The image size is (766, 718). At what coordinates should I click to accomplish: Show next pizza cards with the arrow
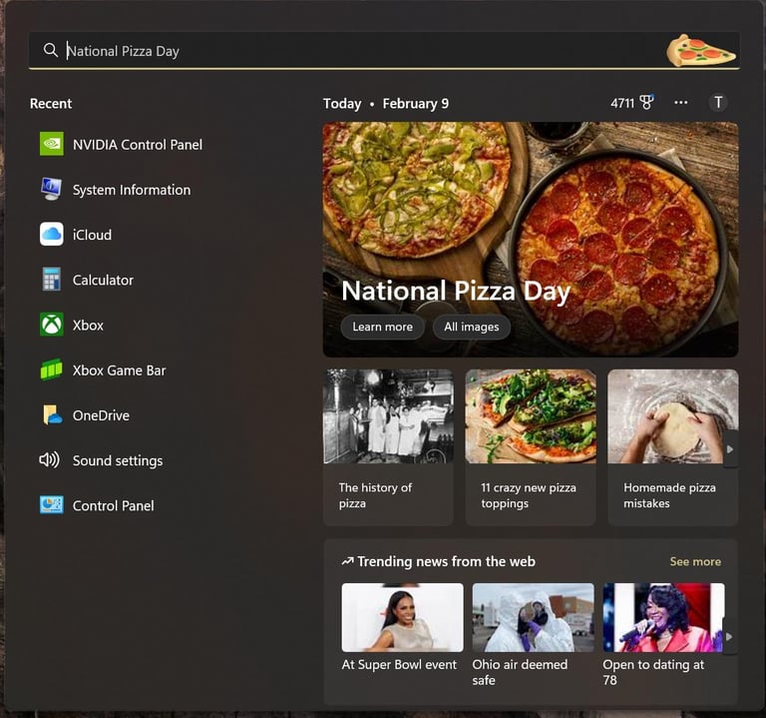click(x=730, y=449)
